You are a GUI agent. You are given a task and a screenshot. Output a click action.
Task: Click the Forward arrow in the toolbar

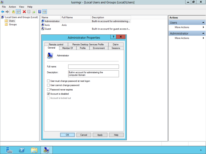(7, 12)
